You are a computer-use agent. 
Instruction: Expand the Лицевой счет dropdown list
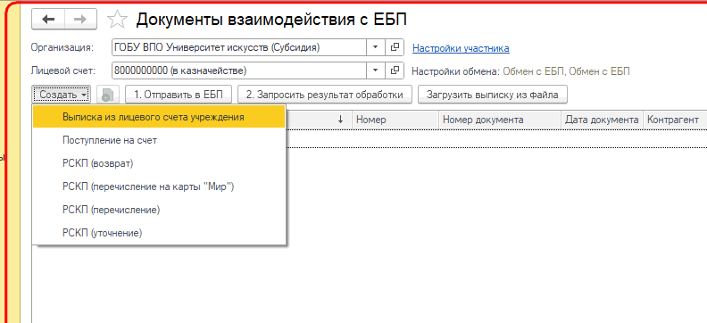[x=375, y=70]
